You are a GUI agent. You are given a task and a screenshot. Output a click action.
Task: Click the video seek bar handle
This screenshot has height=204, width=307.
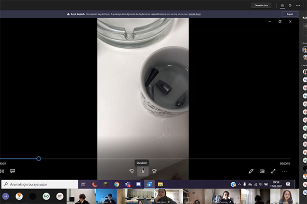(39, 159)
